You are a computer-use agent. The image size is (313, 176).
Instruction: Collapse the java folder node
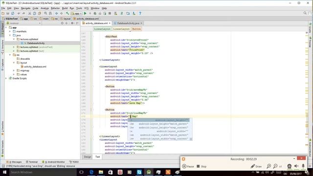click(x=10, y=35)
